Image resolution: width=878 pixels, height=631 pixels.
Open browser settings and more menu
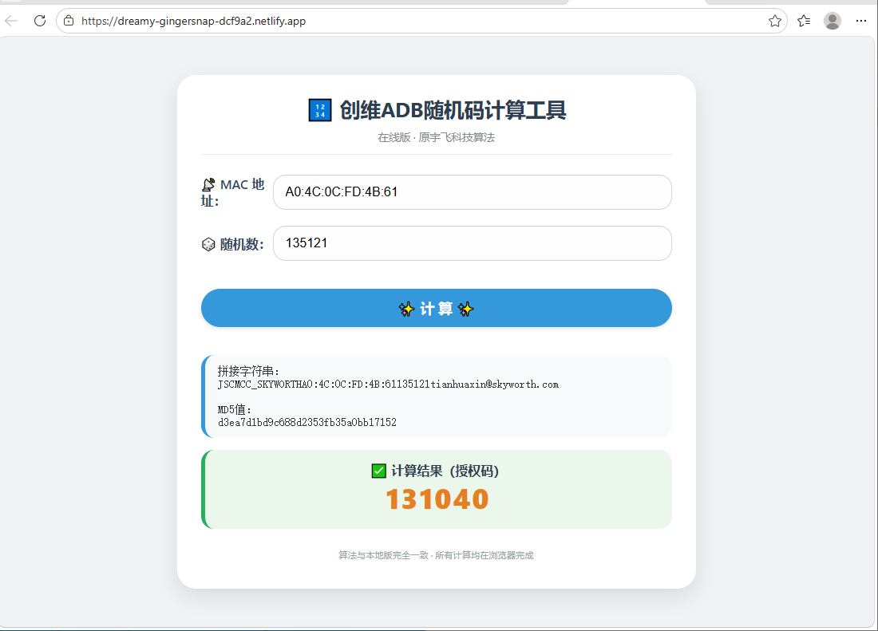click(861, 22)
